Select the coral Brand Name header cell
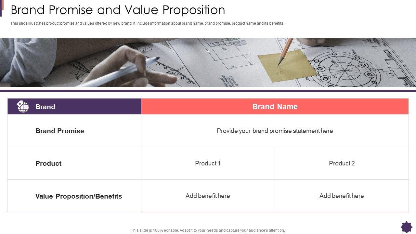The width and height of the screenshot is (416, 234). pyautogui.click(x=275, y=107)
